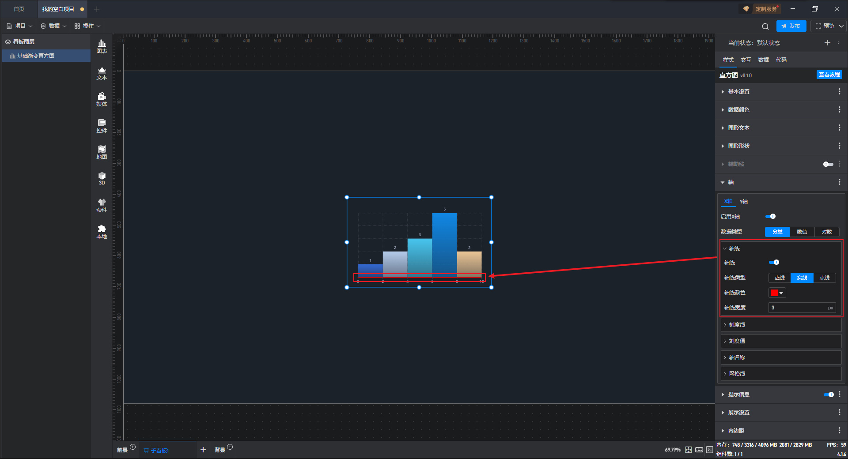Open the 媒体 media components panel
848x459 pixels.
[102, 100]
